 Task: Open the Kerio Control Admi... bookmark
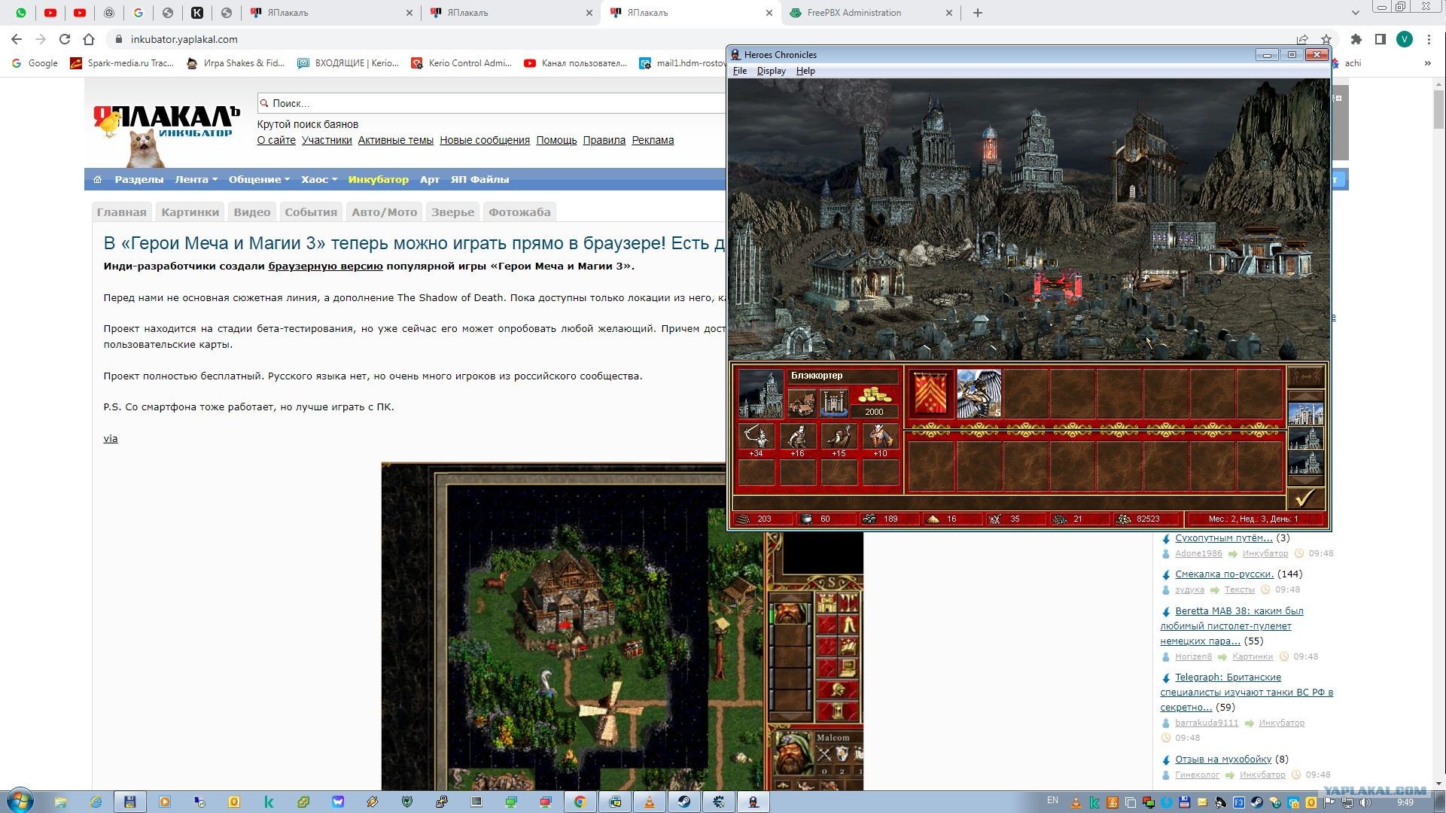[461, 63]
